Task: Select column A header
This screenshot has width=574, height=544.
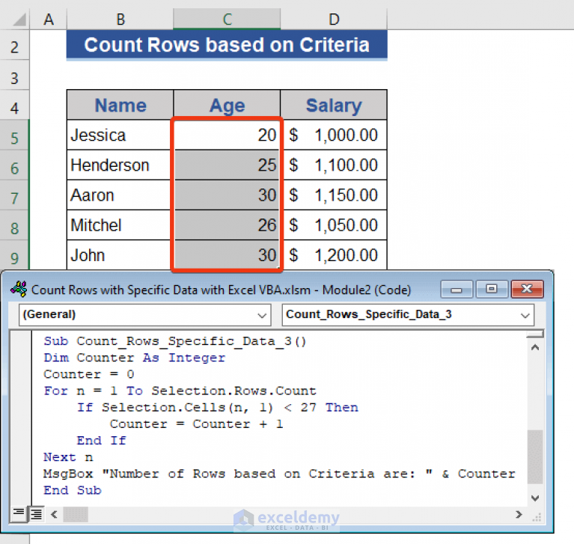Action: pos(49,19)
